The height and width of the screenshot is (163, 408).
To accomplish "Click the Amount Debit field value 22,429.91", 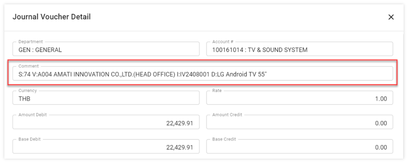I will 106,123.
